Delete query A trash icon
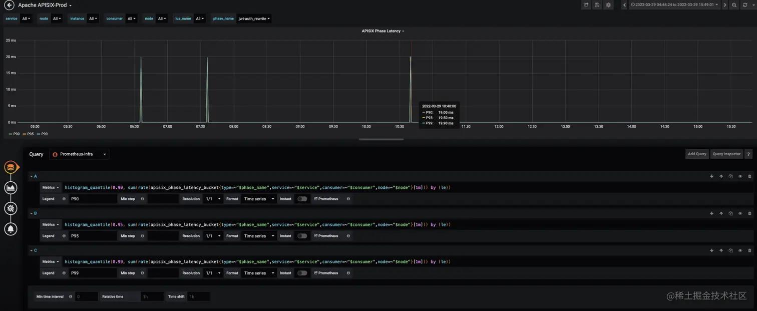This screenshot has width=757, height=311. click(x=749, y=176)
